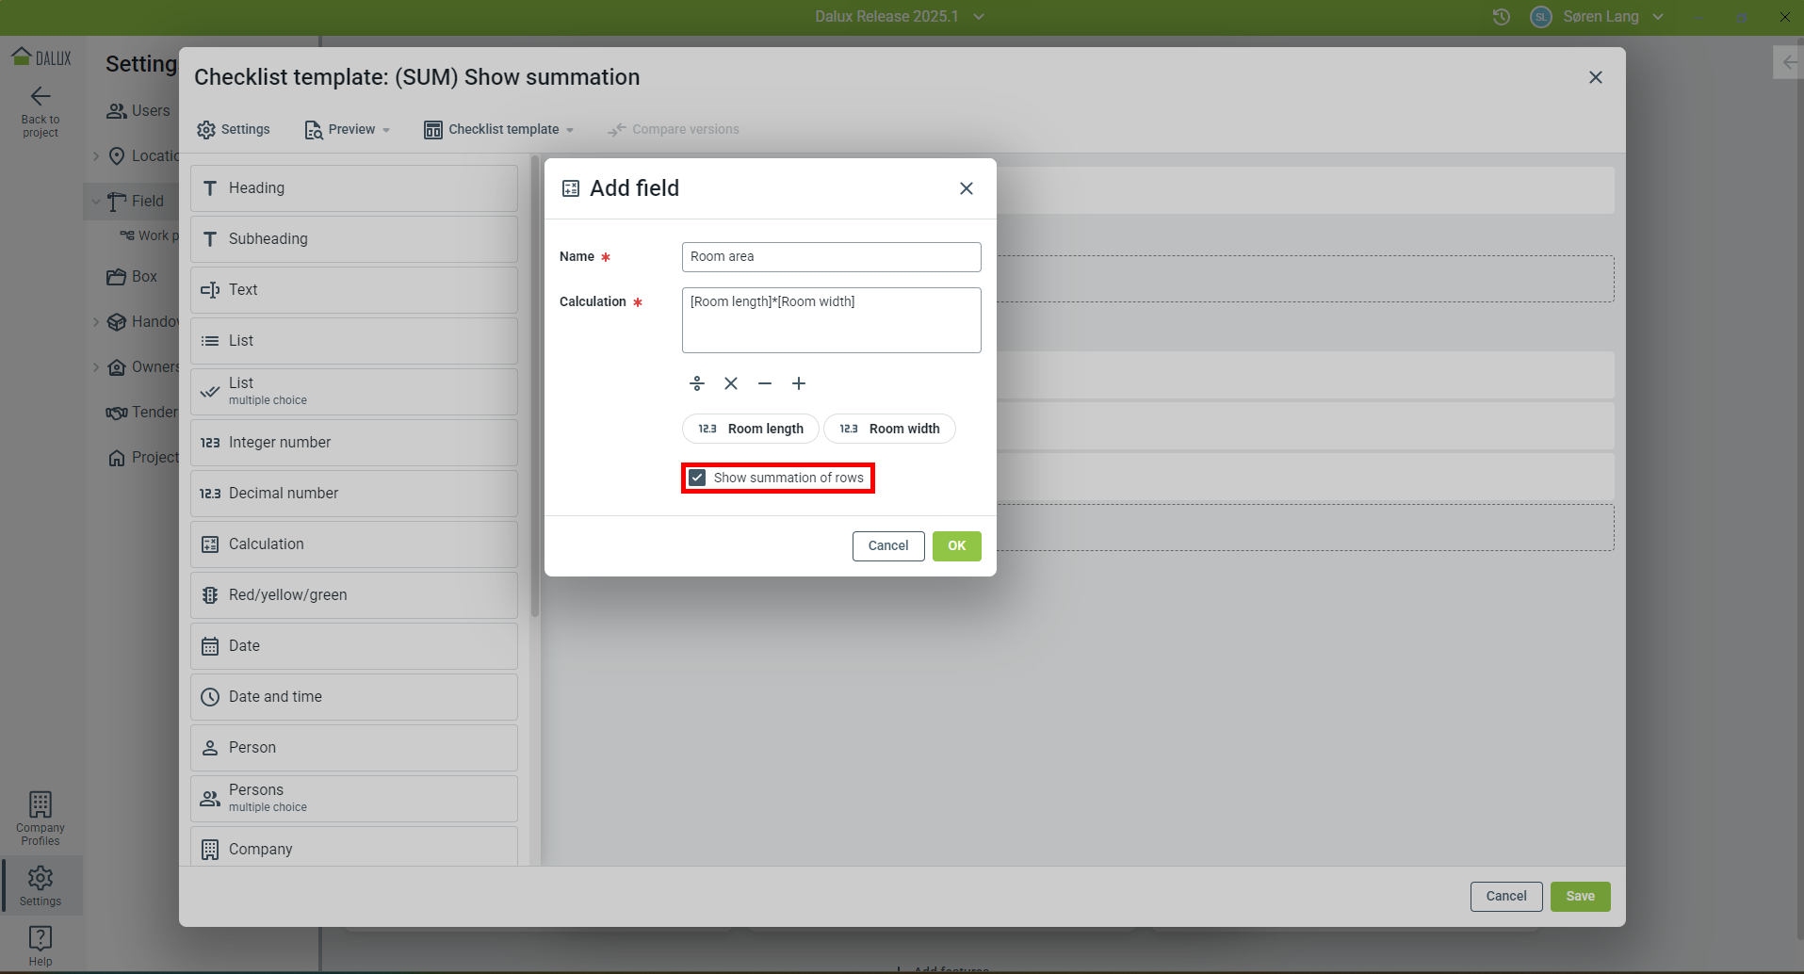Image resolution: width=1804 pixels, height=974 pixels.
Task: Insert the plus operator
Action: [x=799, y=383]
